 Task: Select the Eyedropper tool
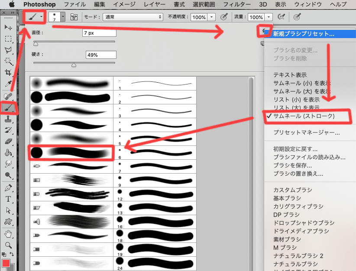tap(8, 84)
